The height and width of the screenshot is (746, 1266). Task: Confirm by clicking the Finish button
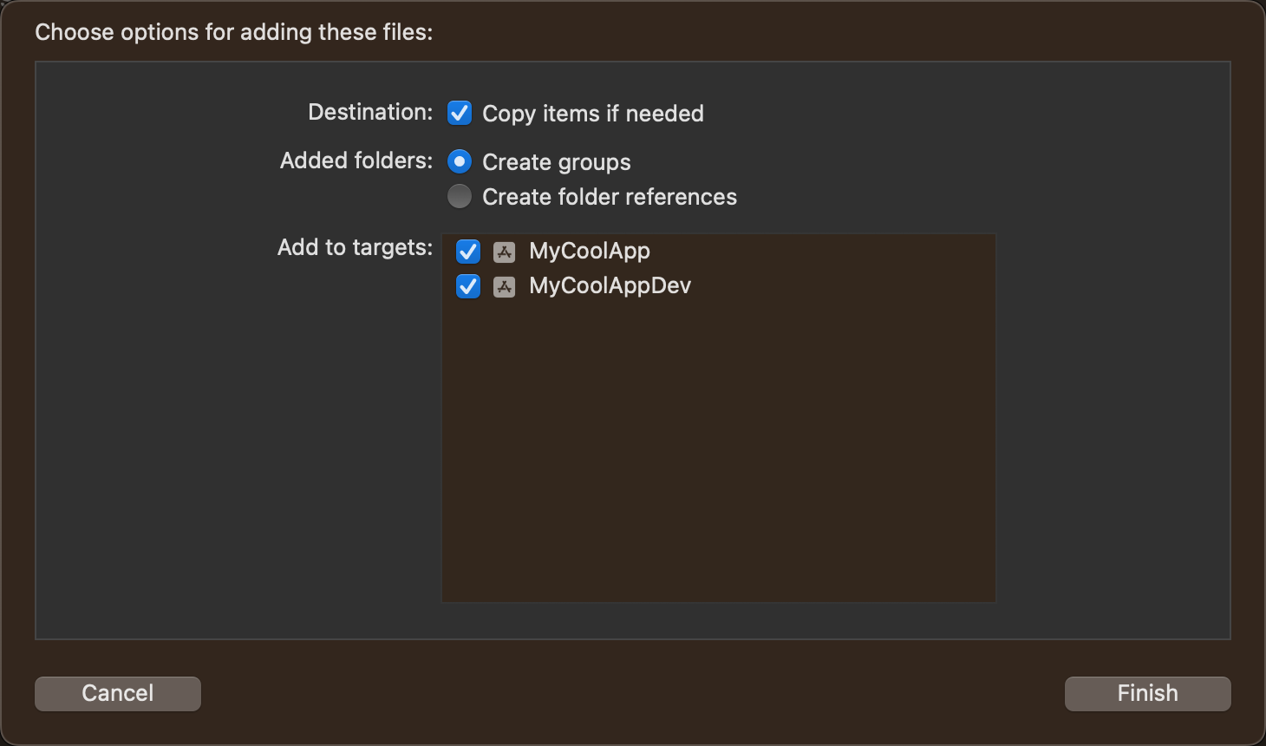[1147, 693]
